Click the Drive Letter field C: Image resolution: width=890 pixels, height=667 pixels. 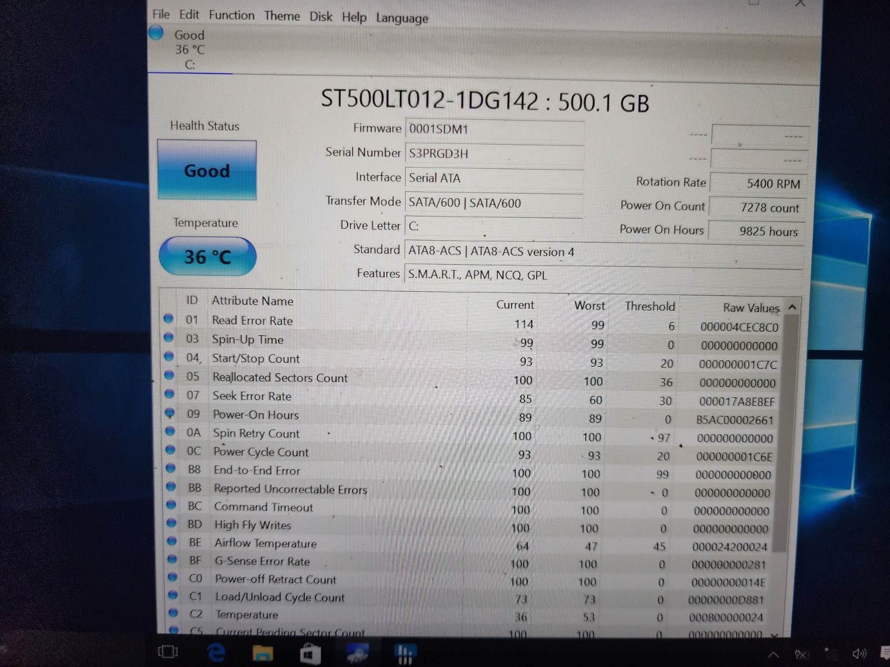493,227
